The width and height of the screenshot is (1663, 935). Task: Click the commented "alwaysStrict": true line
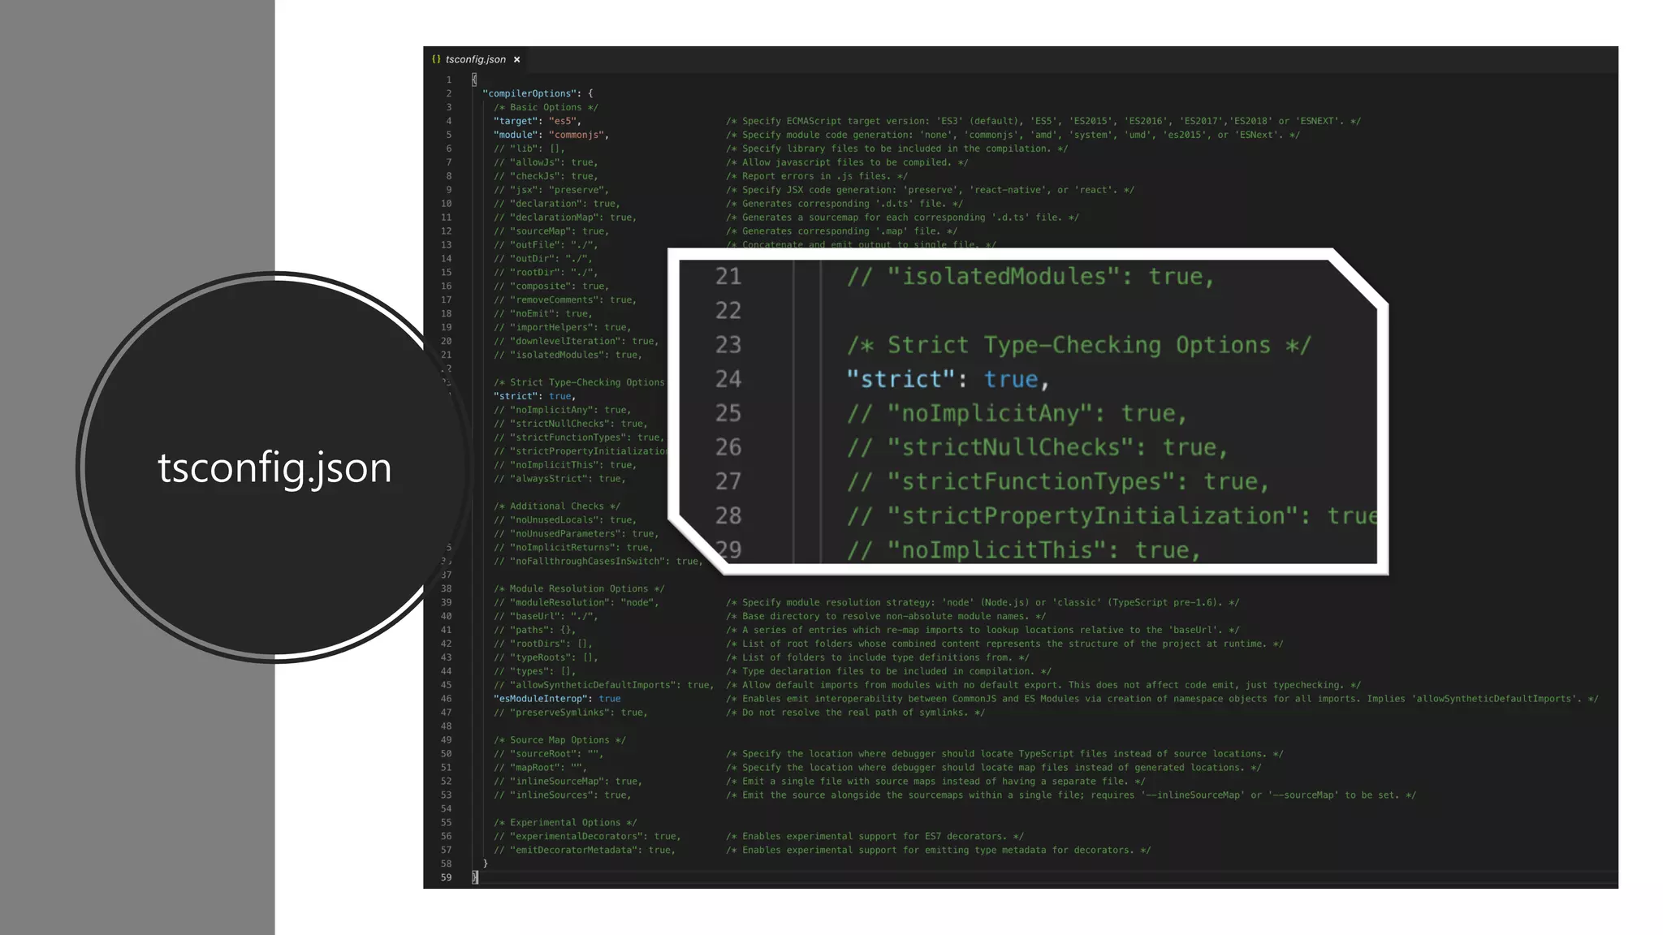point(559,479)
